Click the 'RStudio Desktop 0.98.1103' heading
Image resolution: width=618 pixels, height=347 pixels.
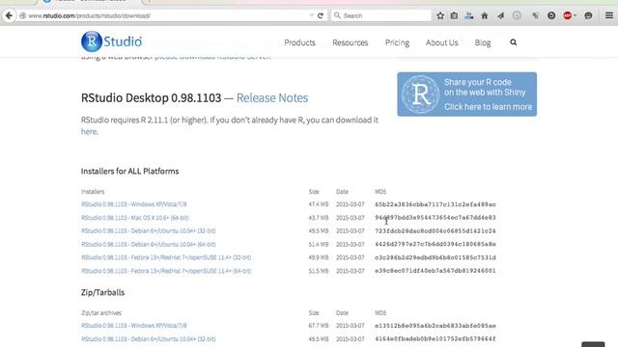(151, 97)
